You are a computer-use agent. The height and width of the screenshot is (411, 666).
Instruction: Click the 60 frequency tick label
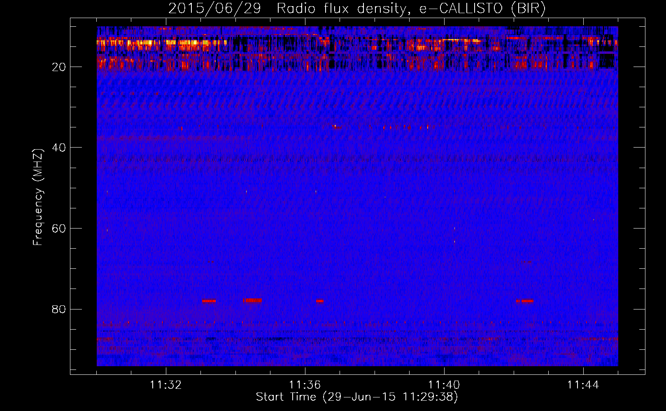[x=59, y=229]
